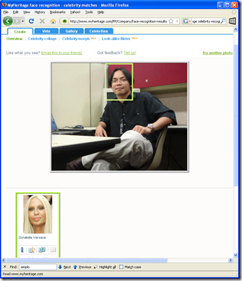Open the Yahoo! menu
Viewport: 242px width, 281px height.
tap(75, 12)
